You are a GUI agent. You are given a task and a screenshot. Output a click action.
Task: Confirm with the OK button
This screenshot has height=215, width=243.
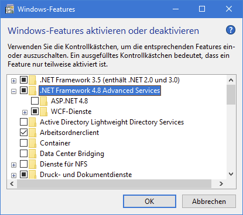[x=149, y=202]
